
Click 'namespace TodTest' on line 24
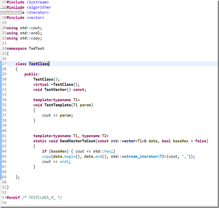click(x=25, y=49)
